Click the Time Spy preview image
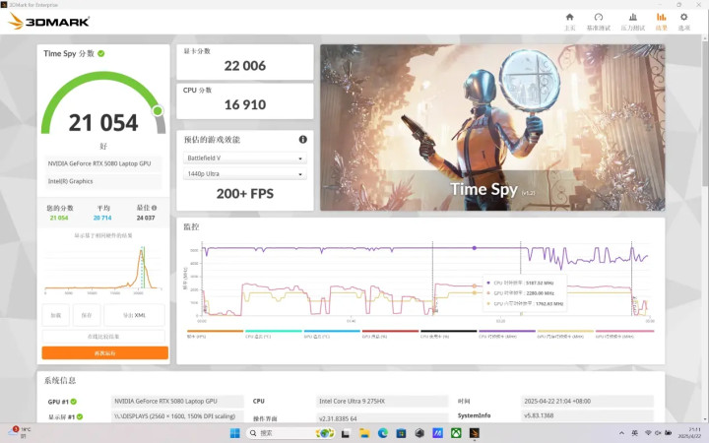The height and width of the screenshot is (443, 709). pos(492,127)
